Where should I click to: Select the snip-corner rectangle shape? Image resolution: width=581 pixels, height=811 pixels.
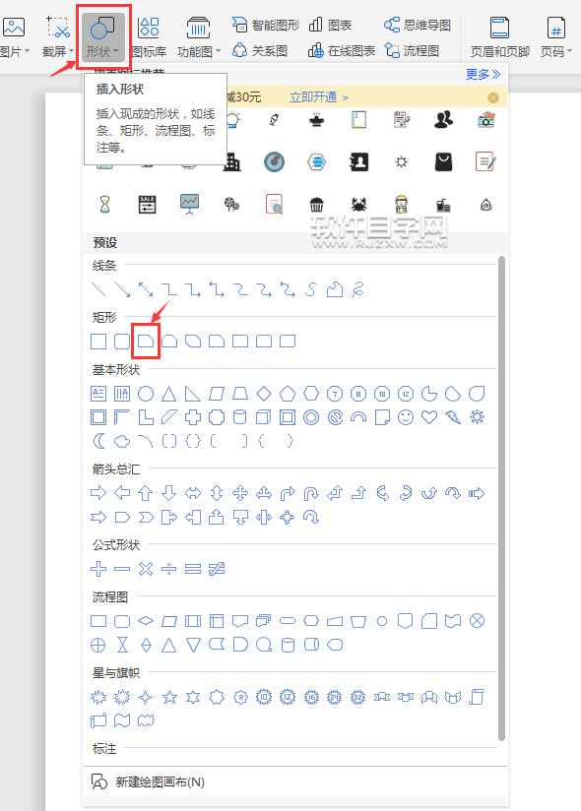coord(146,341)
